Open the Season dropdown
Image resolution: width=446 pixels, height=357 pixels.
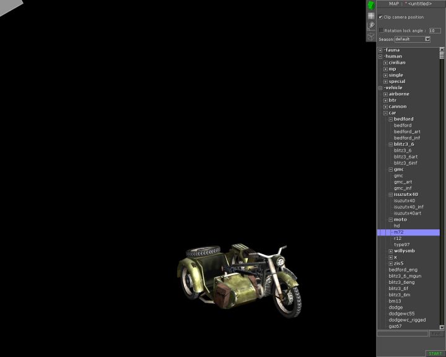click(x=427, y=39)
